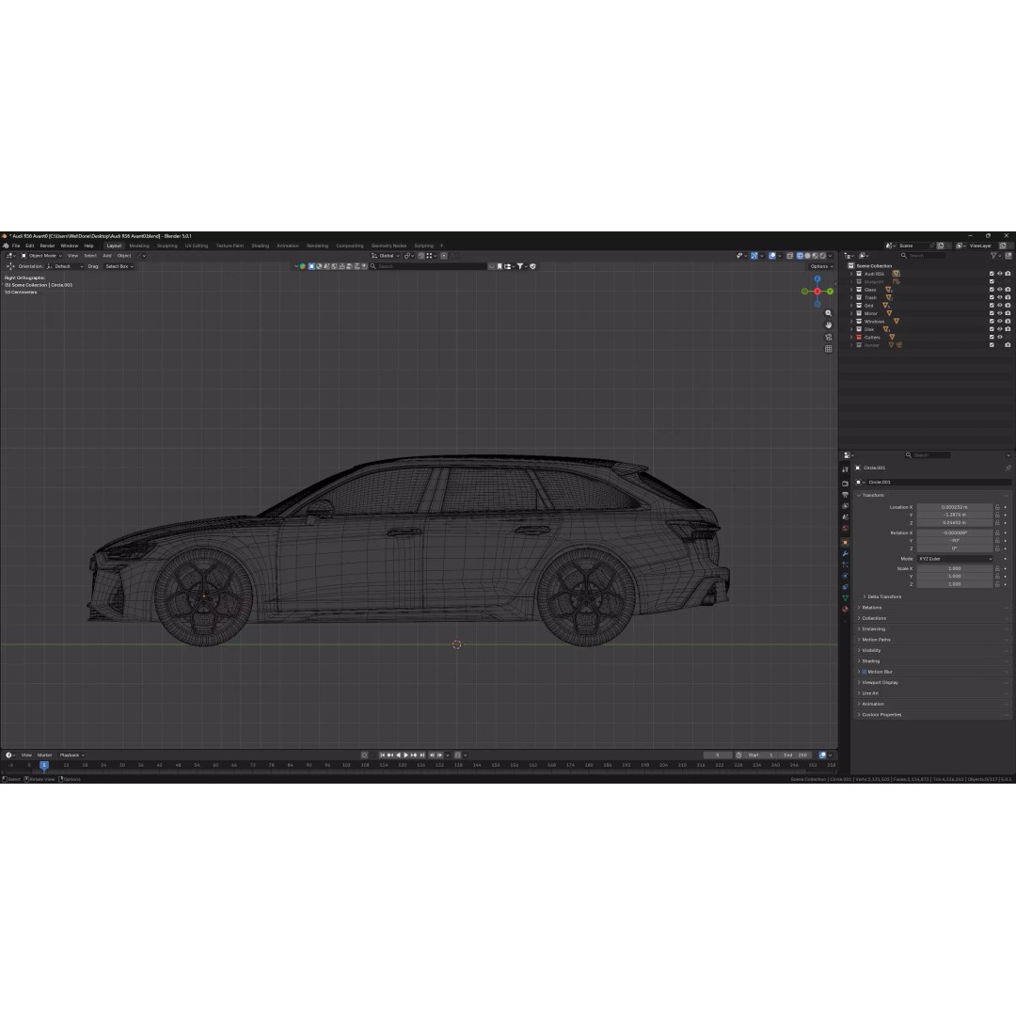The width and height of the screenshot is (1016, 1016).
Task: Expand the Visibility panel
Action: click(869, 651)
